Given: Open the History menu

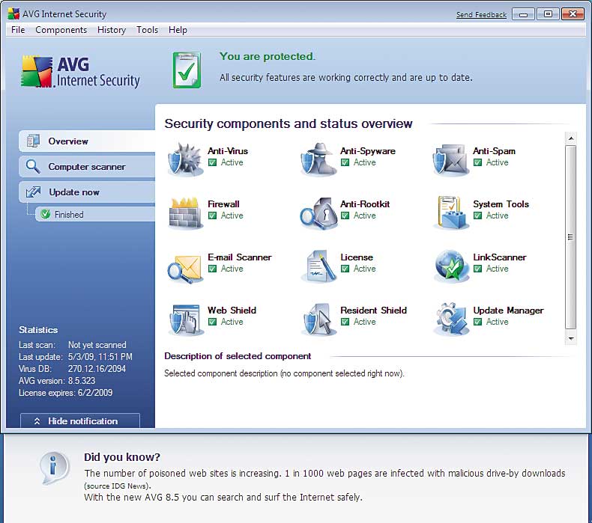Looking at the screenshot, I should [112, 30].
